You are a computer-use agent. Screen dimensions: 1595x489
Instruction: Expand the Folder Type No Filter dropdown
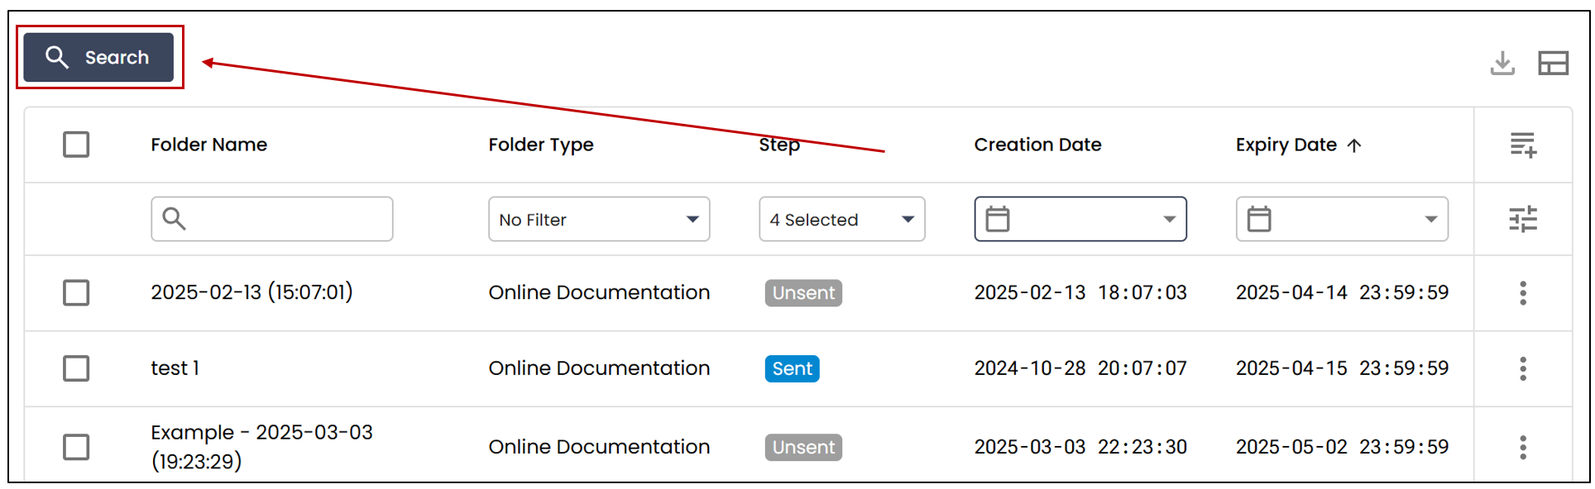click(x=599, y=219)
